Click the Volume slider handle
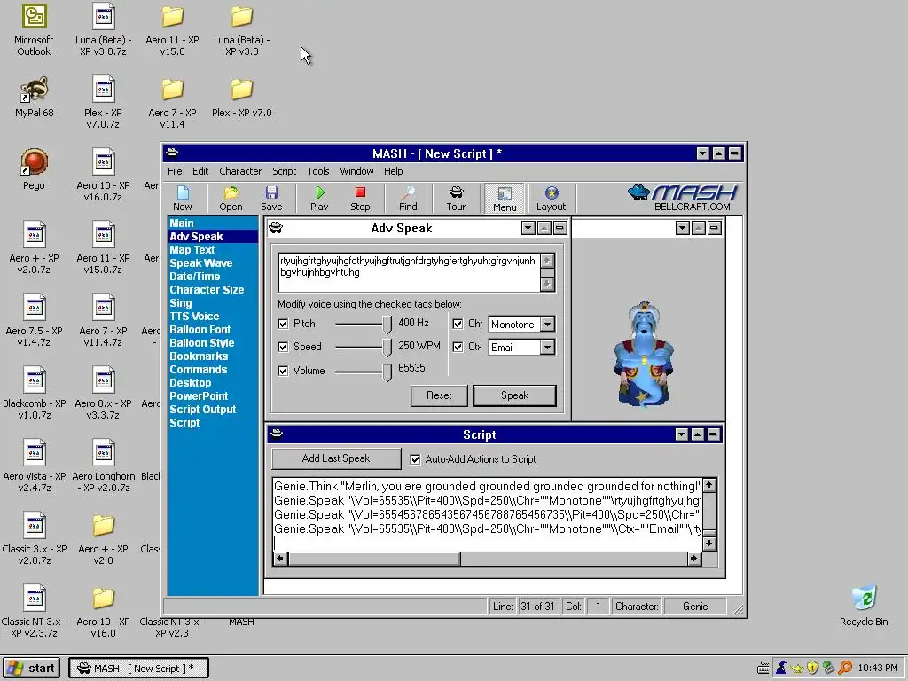908x681 pixels. tap(387, 372)
